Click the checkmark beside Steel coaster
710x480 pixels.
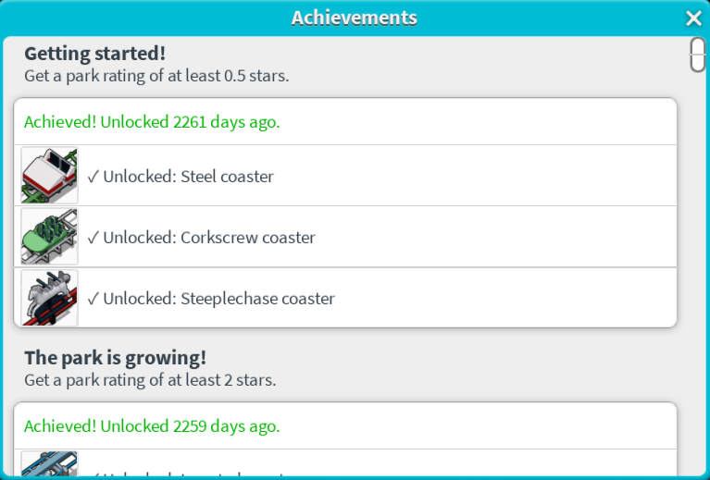(x=93, y=176)
